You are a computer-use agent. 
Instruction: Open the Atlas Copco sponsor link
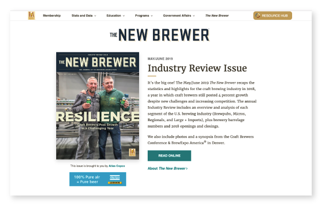[117, 166]
